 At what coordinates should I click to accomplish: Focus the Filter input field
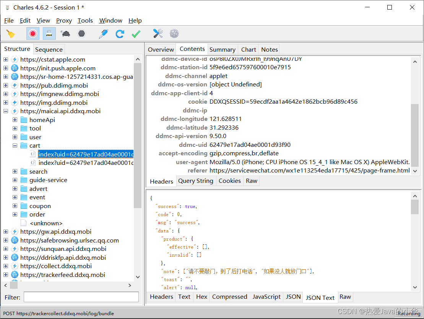point(81,297)
